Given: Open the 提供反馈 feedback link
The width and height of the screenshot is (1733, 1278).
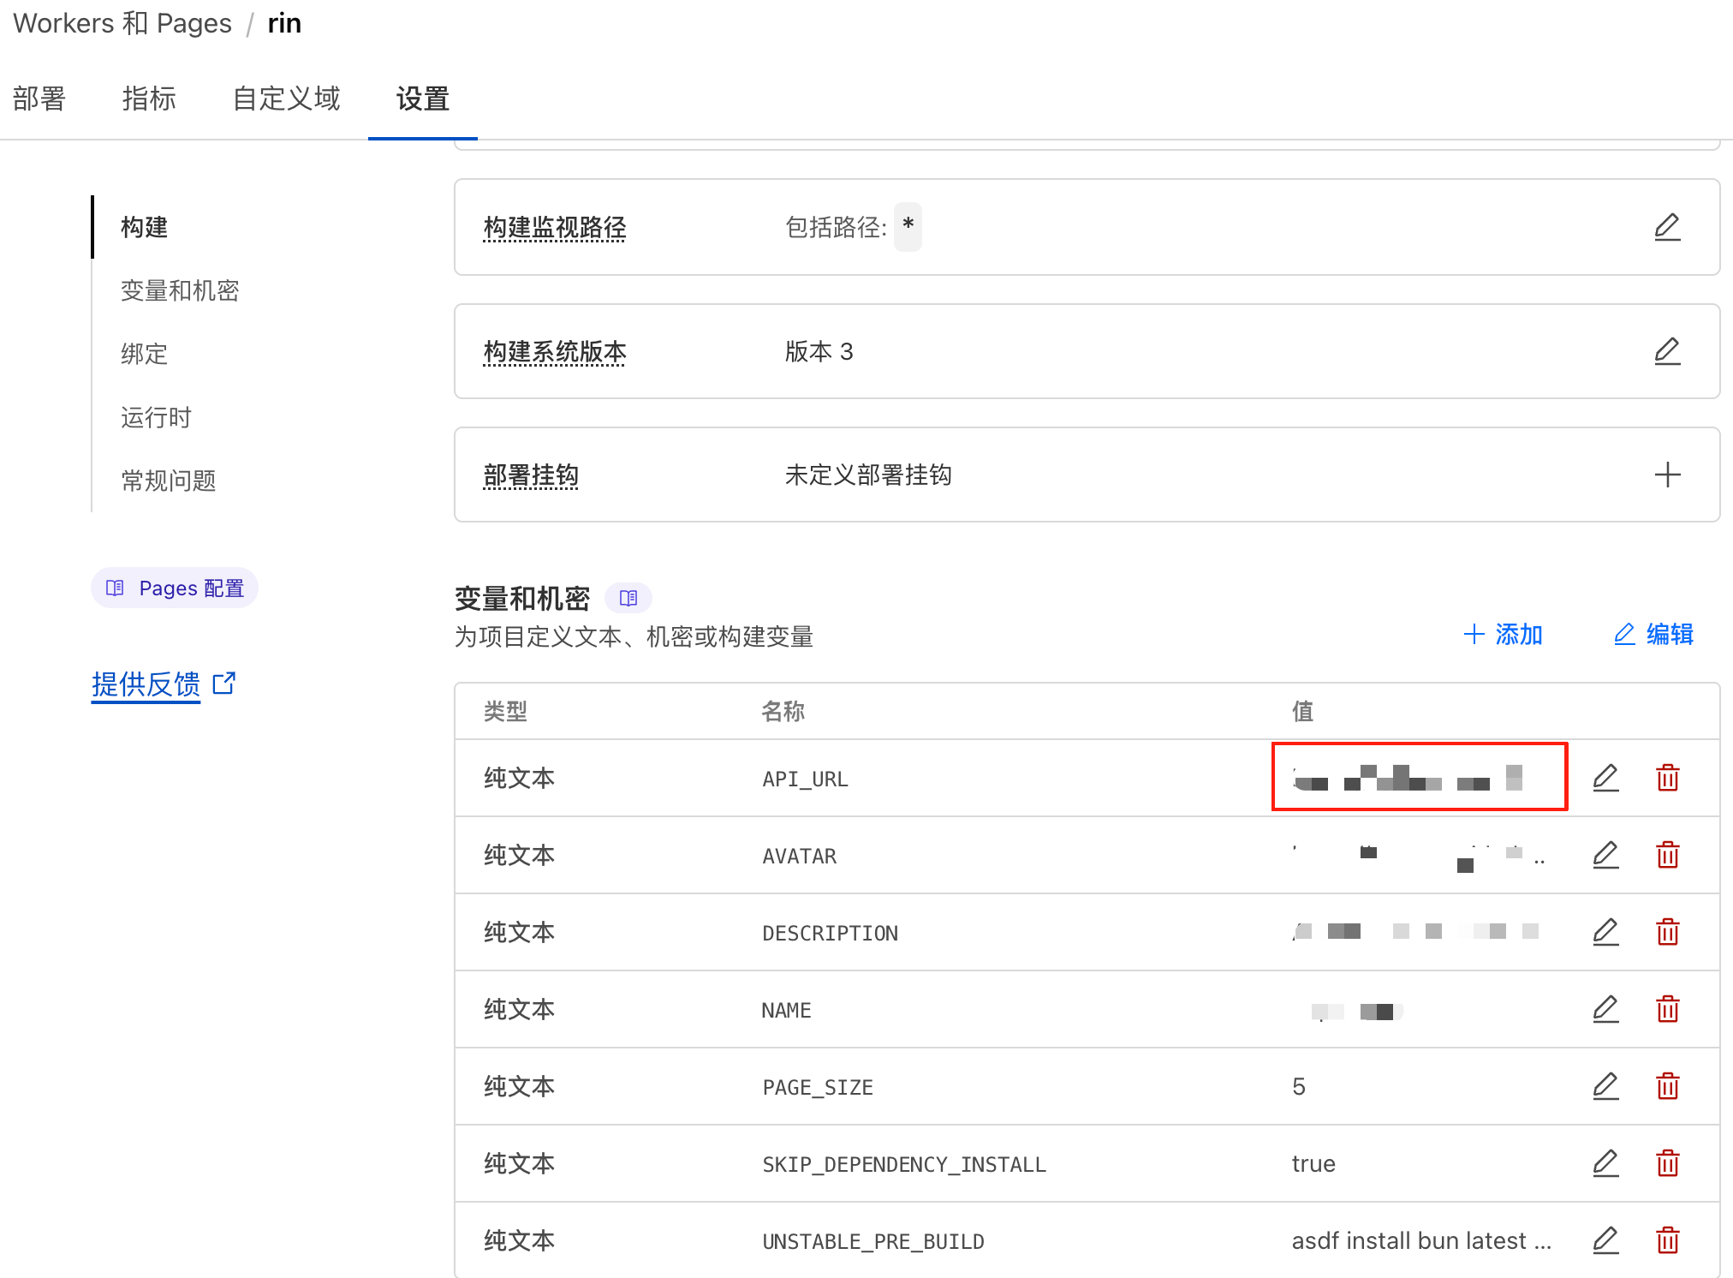Looking at the screenshot, I should tap(146, 684).
